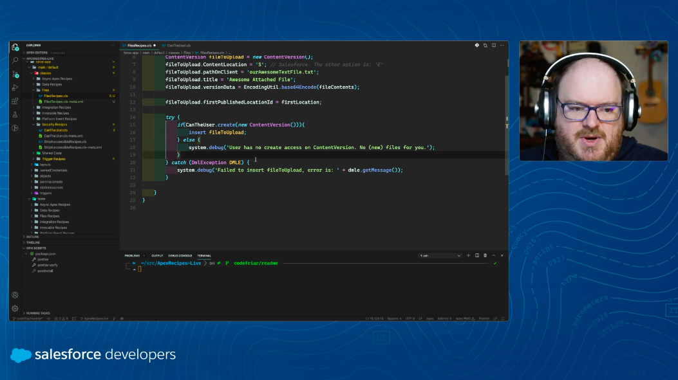Open the Problems panel tab

pos(132,256)
